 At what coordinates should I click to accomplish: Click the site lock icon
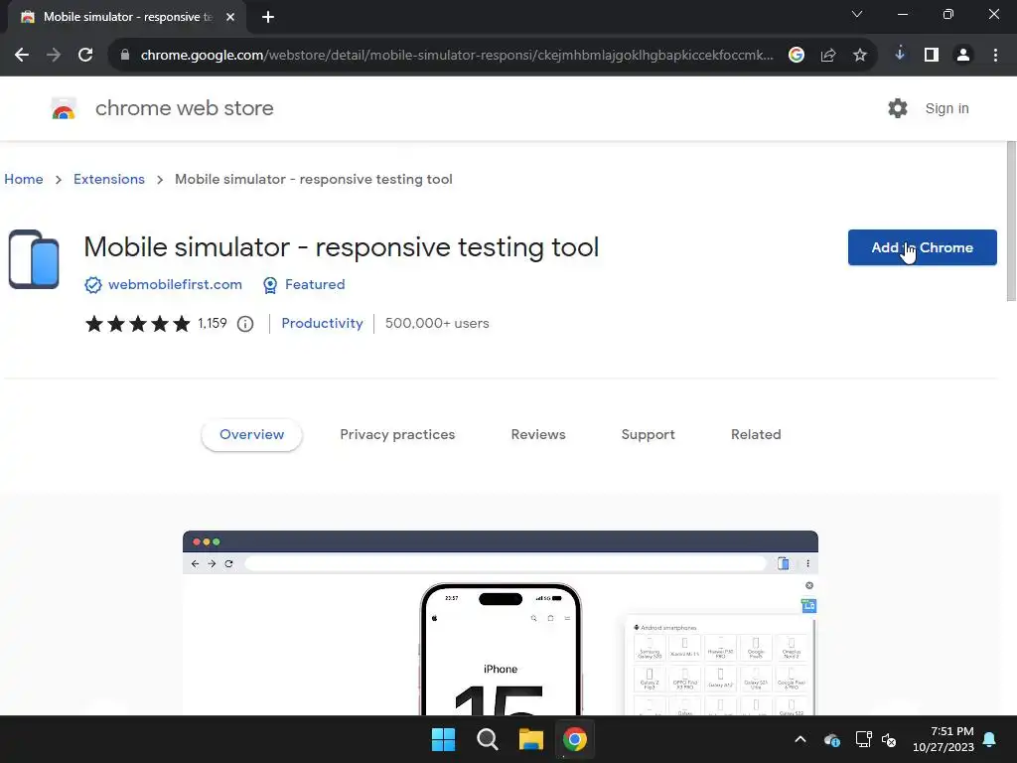(125, 56)
